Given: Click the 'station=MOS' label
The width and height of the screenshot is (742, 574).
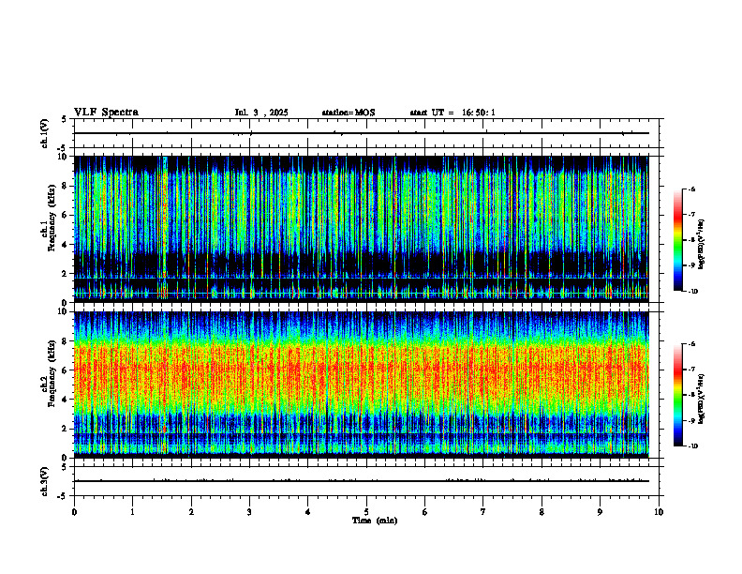Looking at the screenshot, I should tap(349, 113).
